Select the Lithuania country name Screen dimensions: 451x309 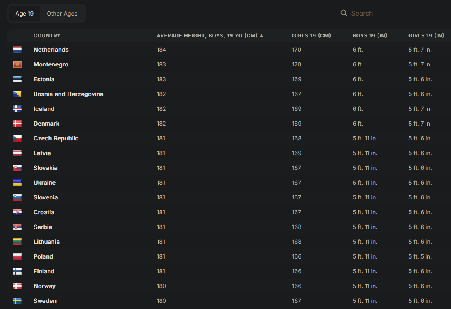pyautogui.click(x=46, y=242)
